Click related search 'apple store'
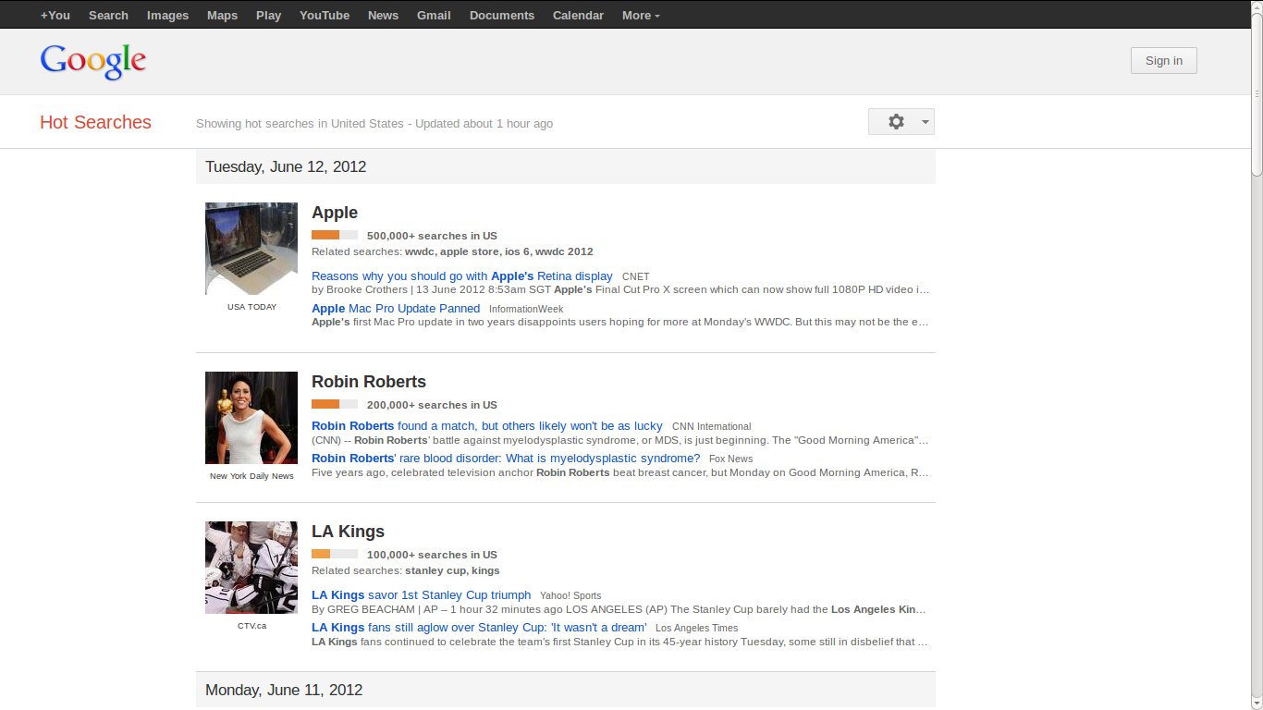Screen dimensions: 1263x710 point(469,251)
